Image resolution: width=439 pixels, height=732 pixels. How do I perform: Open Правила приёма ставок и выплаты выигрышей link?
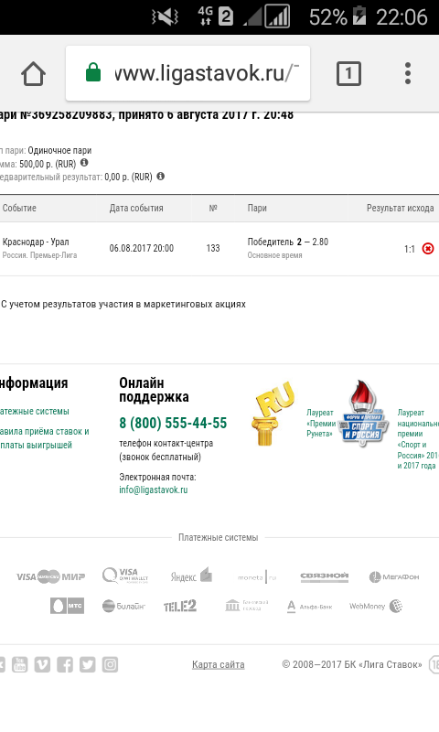[44, 438]
